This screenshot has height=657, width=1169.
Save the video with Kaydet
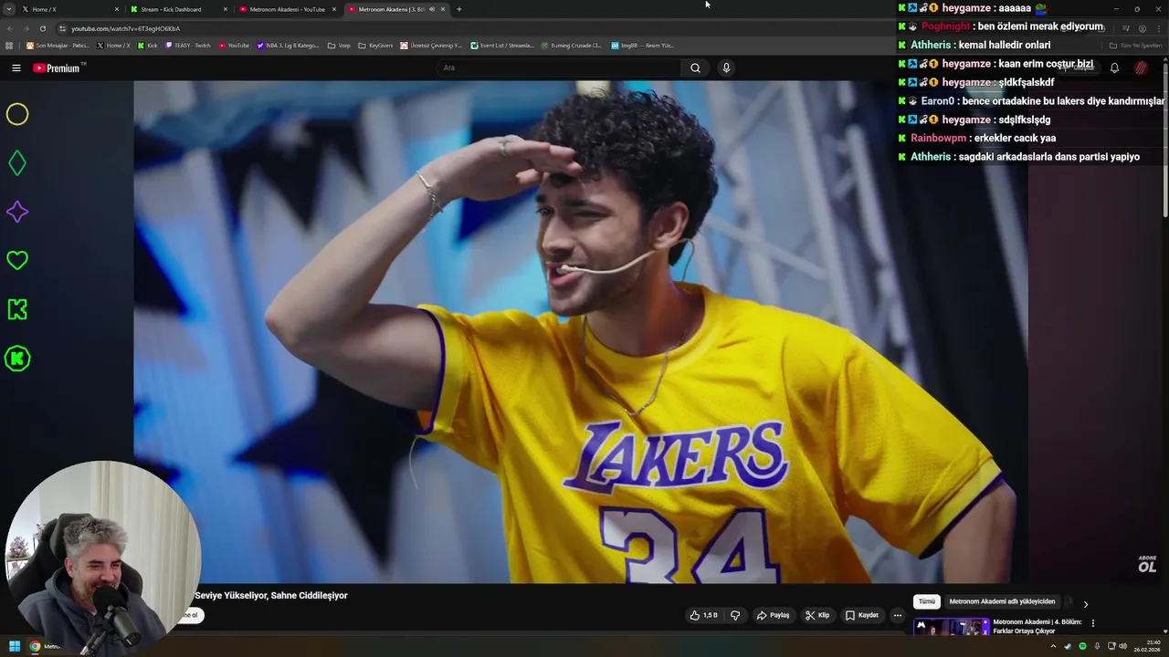[861, 615]
